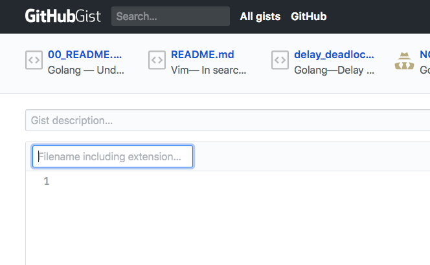Screen dimensions: 430x265
Task: Open the All gists page
Action: coord(260,16)
